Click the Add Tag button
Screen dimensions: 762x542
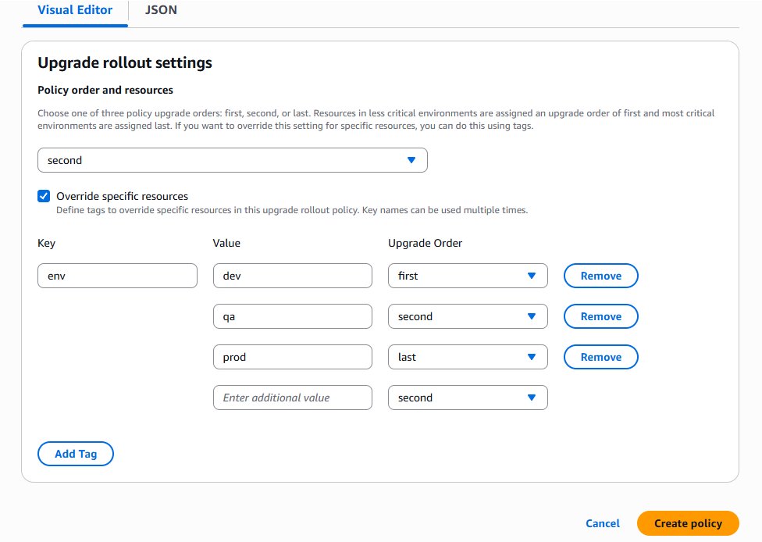click(76, 454)
